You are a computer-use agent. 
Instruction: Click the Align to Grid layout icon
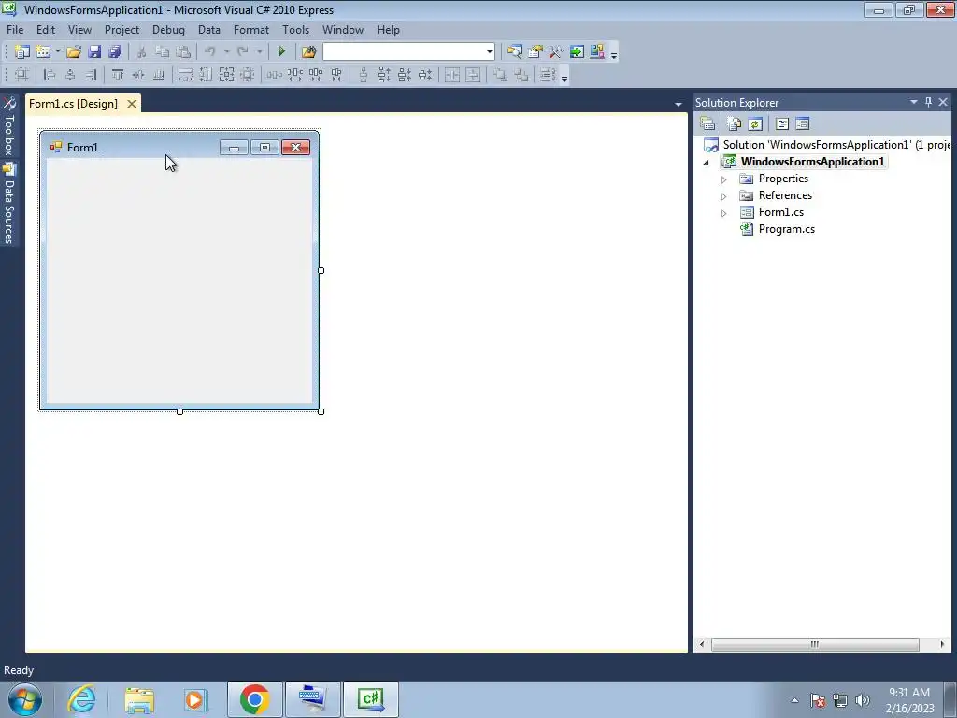(21, 75)
